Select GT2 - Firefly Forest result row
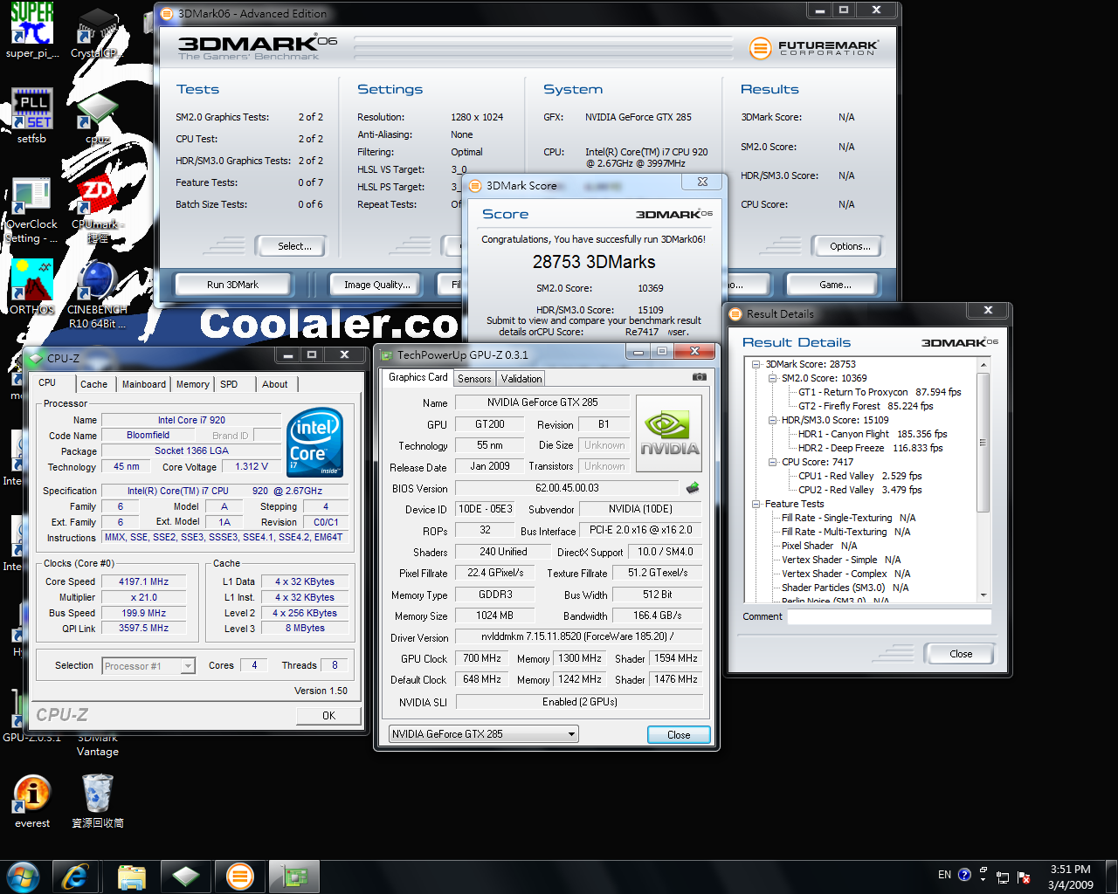The width and height of the screenshot is (1118, 894). (x=866, y=406)
